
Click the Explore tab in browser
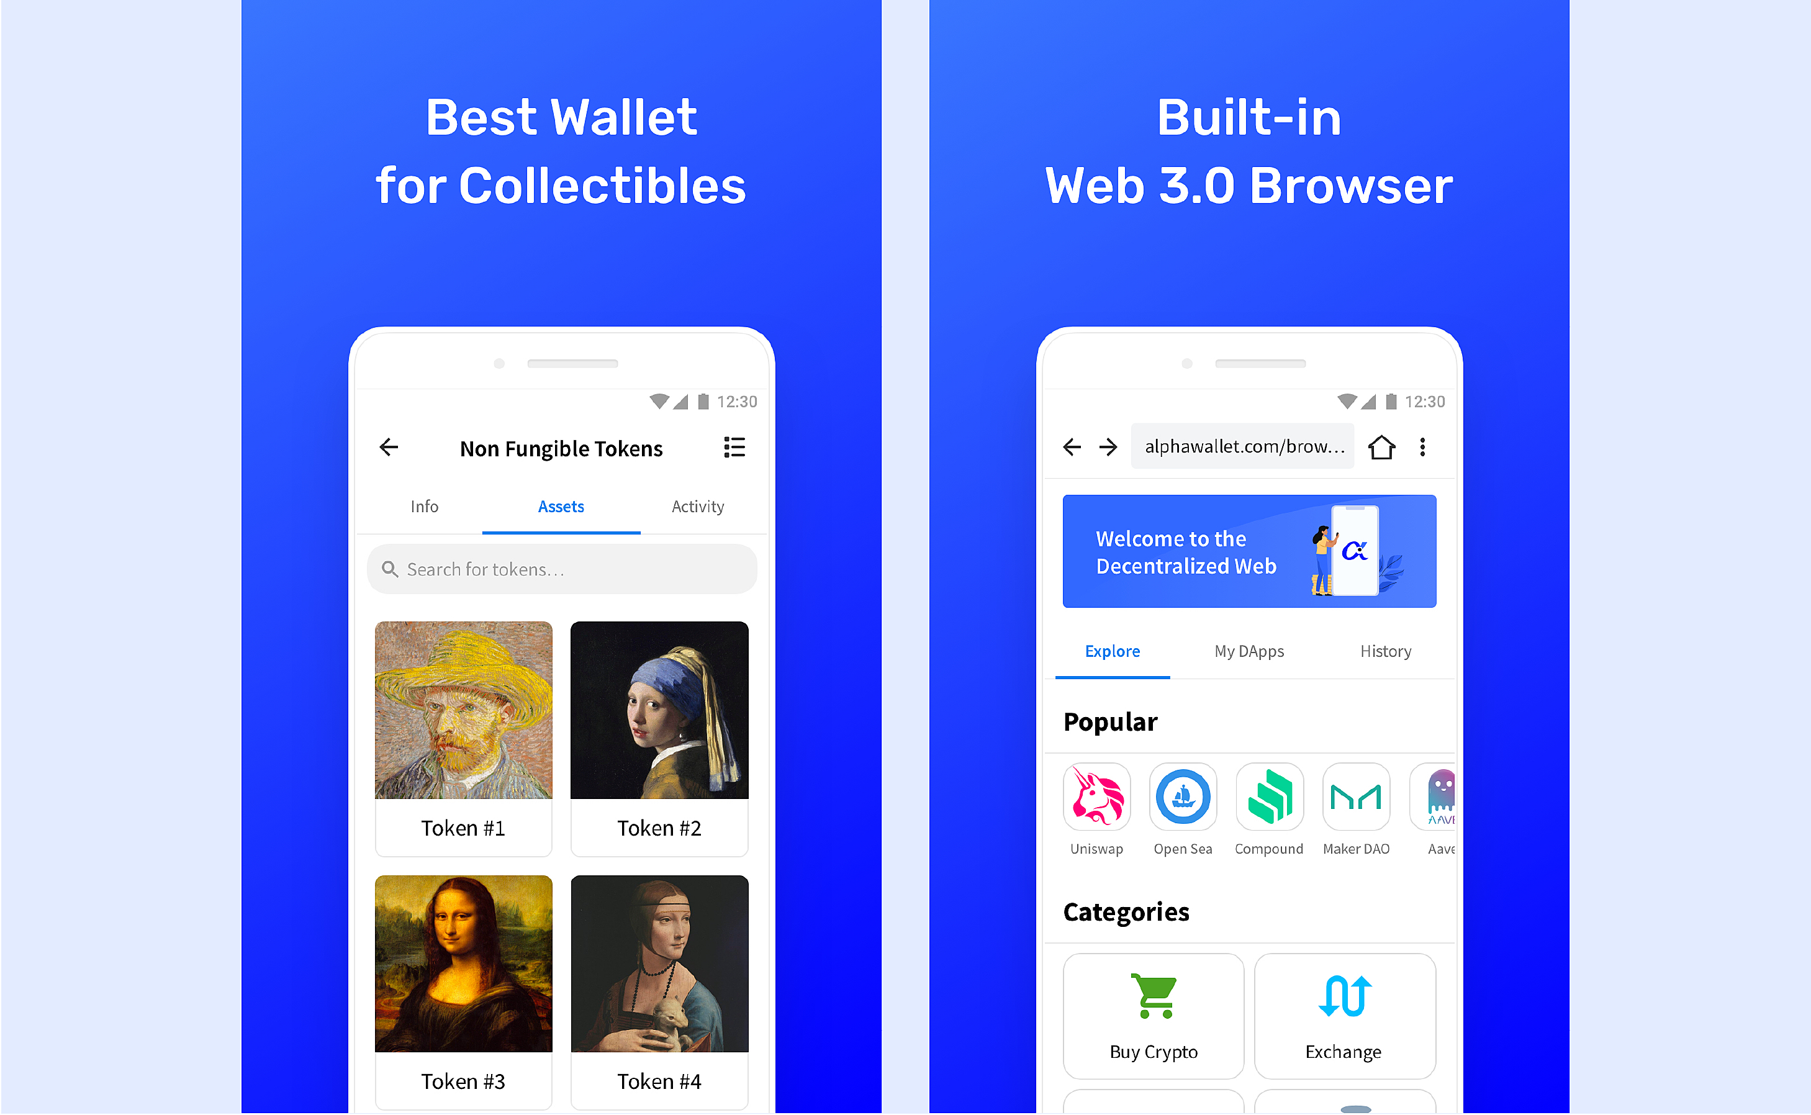pos(1110,651)
